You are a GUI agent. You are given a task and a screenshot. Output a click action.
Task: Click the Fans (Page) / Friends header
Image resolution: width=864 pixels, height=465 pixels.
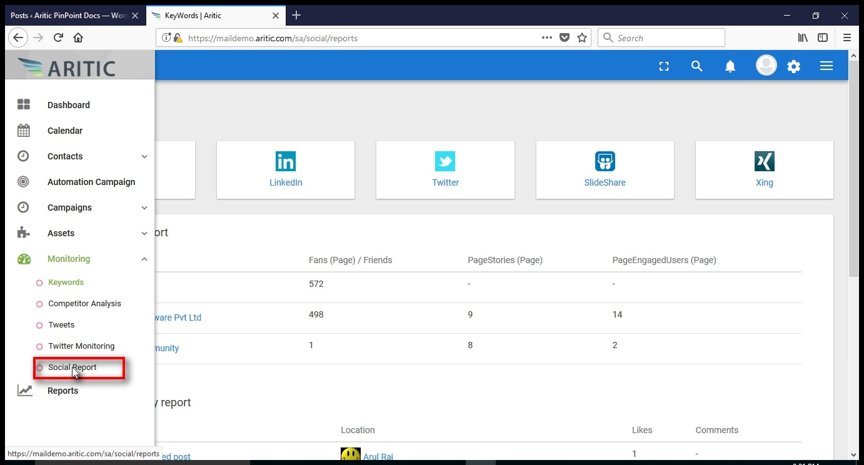coord(351,260)
